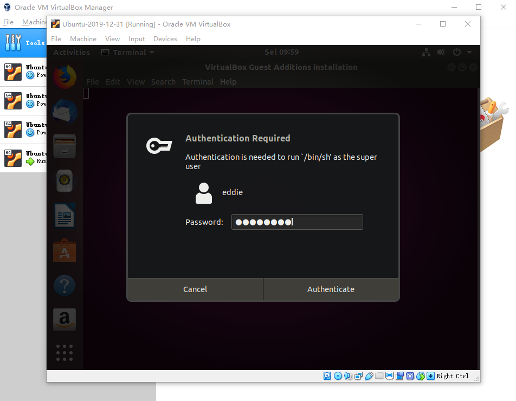Maximize the Ubuntu VM window
Viewport: 516px width, 401px height.
click(x=443, y=24)
